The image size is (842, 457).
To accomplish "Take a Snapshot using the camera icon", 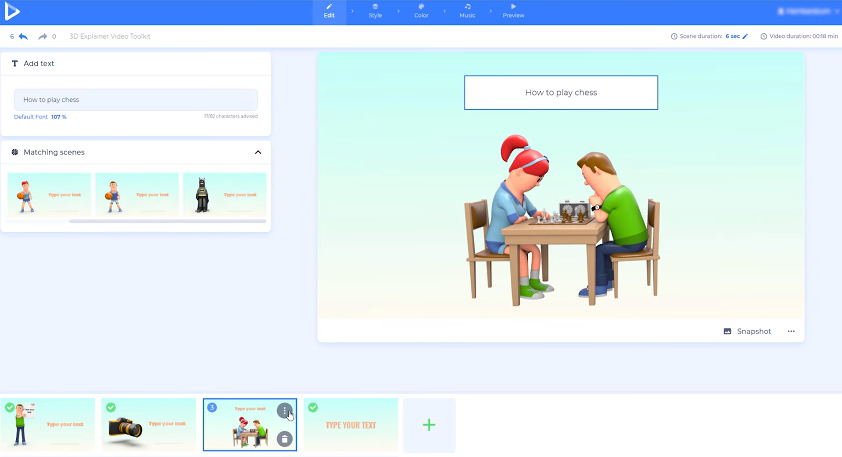I will [x=727, y=331].
